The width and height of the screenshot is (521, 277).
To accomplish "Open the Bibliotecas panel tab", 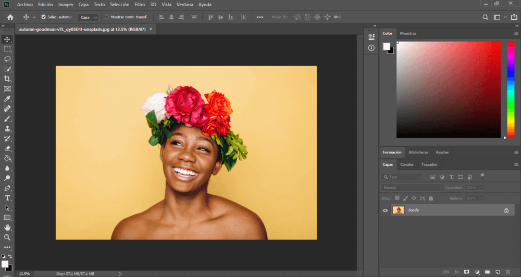I will [418, 152].
